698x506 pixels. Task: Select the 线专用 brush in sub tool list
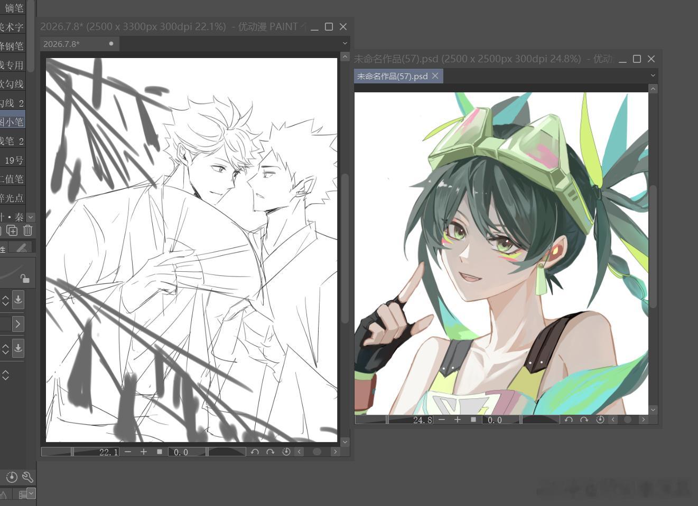point(13,65)
